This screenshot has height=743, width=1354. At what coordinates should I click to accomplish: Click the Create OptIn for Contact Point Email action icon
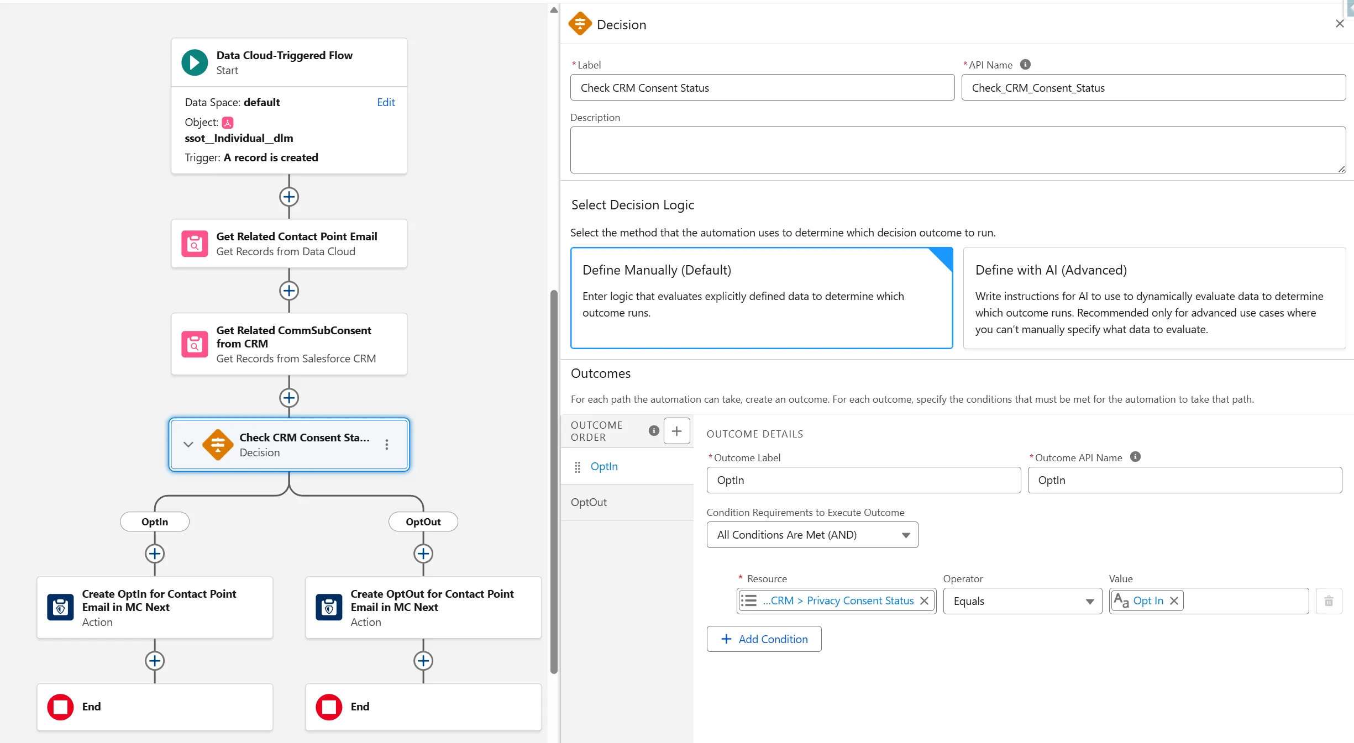tap(60, 608)
